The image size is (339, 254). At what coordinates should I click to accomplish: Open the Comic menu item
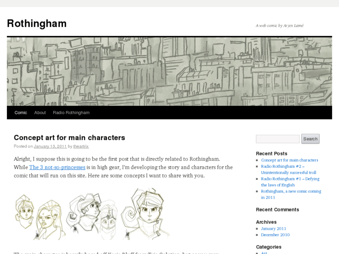coord(21,113)
